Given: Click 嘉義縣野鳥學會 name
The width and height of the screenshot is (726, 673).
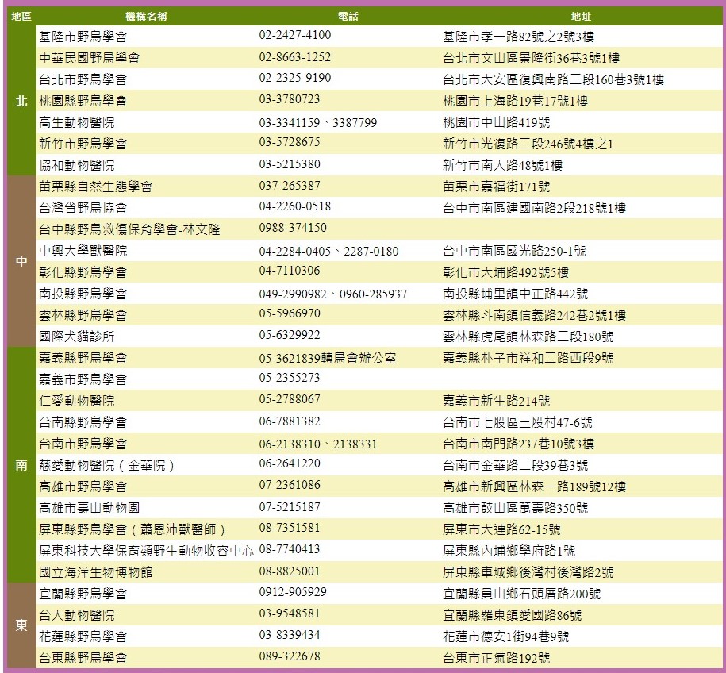Looking at the screenshot, I should (x=83, y=358).
